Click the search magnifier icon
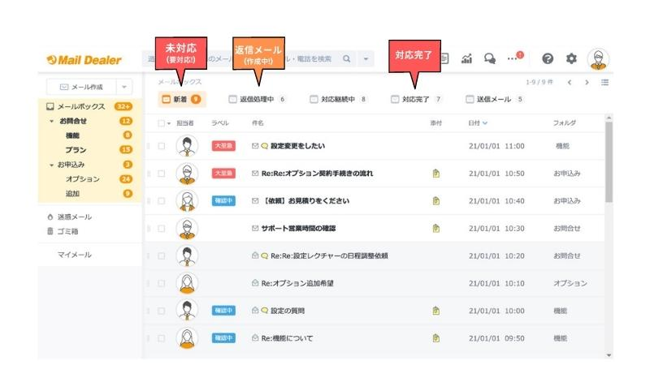The height and width of the screenshot is (365, 650). pos(347,58)
